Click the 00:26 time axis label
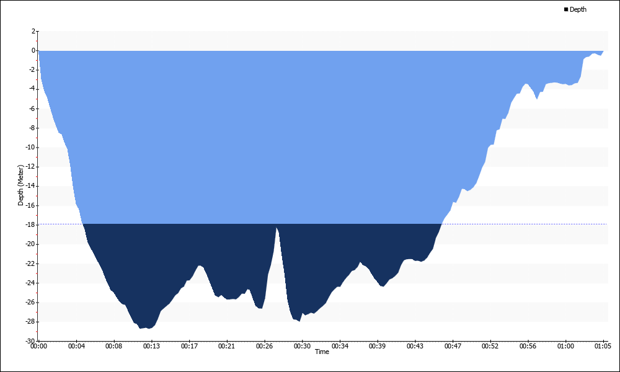 (265, 347)
